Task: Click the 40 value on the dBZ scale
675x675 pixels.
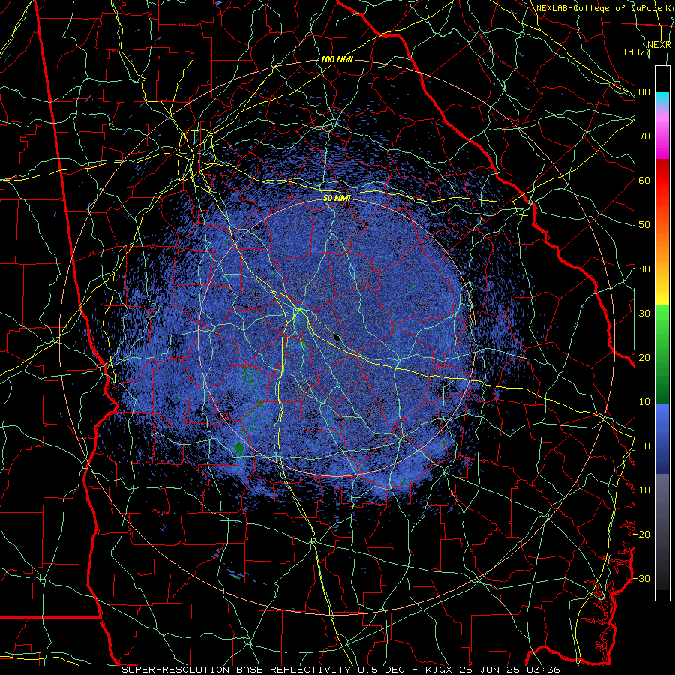Action: [644, 269]
